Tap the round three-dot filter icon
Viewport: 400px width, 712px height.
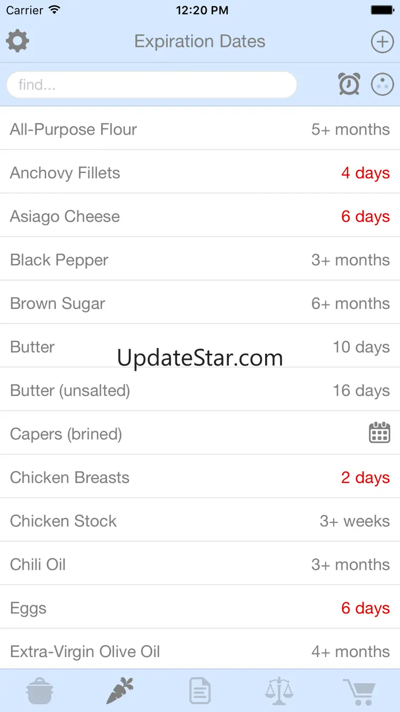[382, 84]
